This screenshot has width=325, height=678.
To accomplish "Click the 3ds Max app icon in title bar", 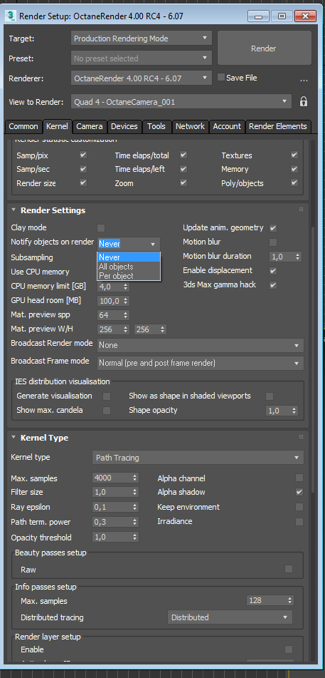I will 11,16.
